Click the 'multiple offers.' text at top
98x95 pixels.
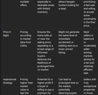click(25, 3)
